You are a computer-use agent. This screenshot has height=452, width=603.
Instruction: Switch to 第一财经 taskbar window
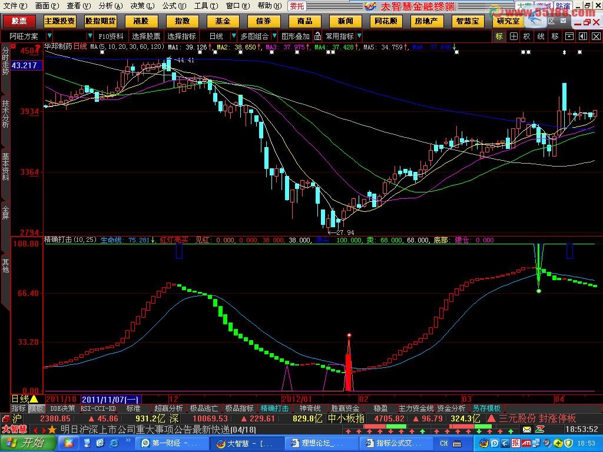pos(174,443)
